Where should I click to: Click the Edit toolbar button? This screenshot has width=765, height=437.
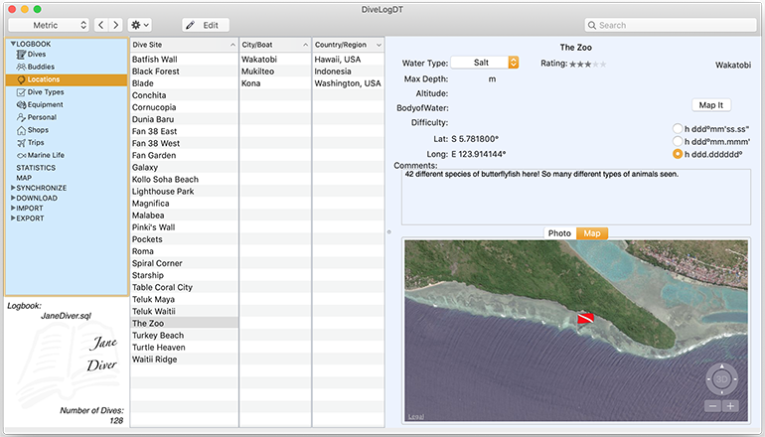tap(206, 25)
